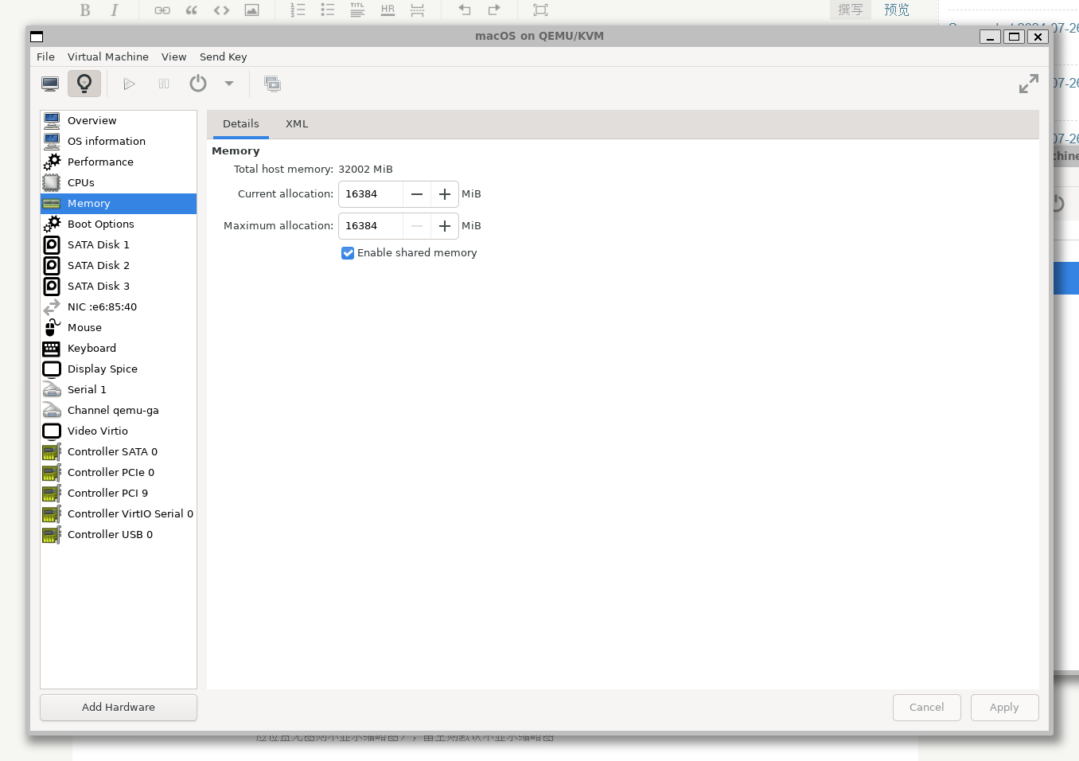The image size is (1079, 761).
Task: Click bullet list icon in background editor
Action: pos(327,10)
